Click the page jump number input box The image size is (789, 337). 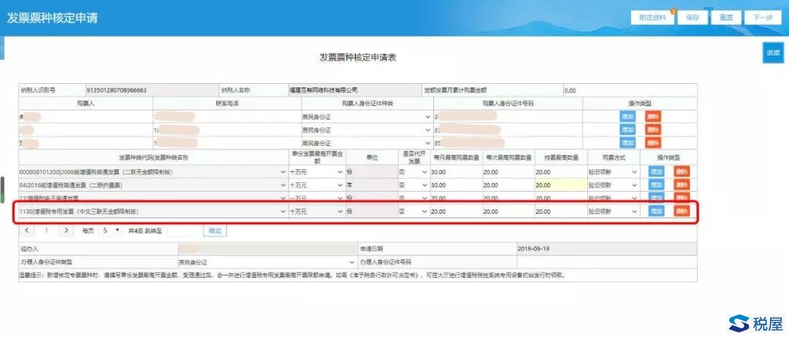pyautogui.click(x=180, y=231)
